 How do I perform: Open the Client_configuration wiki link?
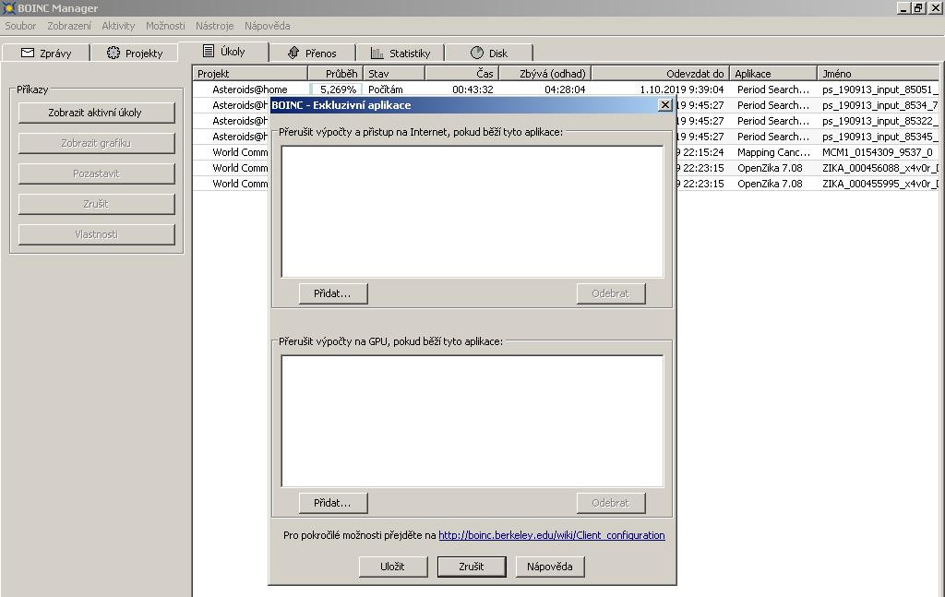point(552,535)
